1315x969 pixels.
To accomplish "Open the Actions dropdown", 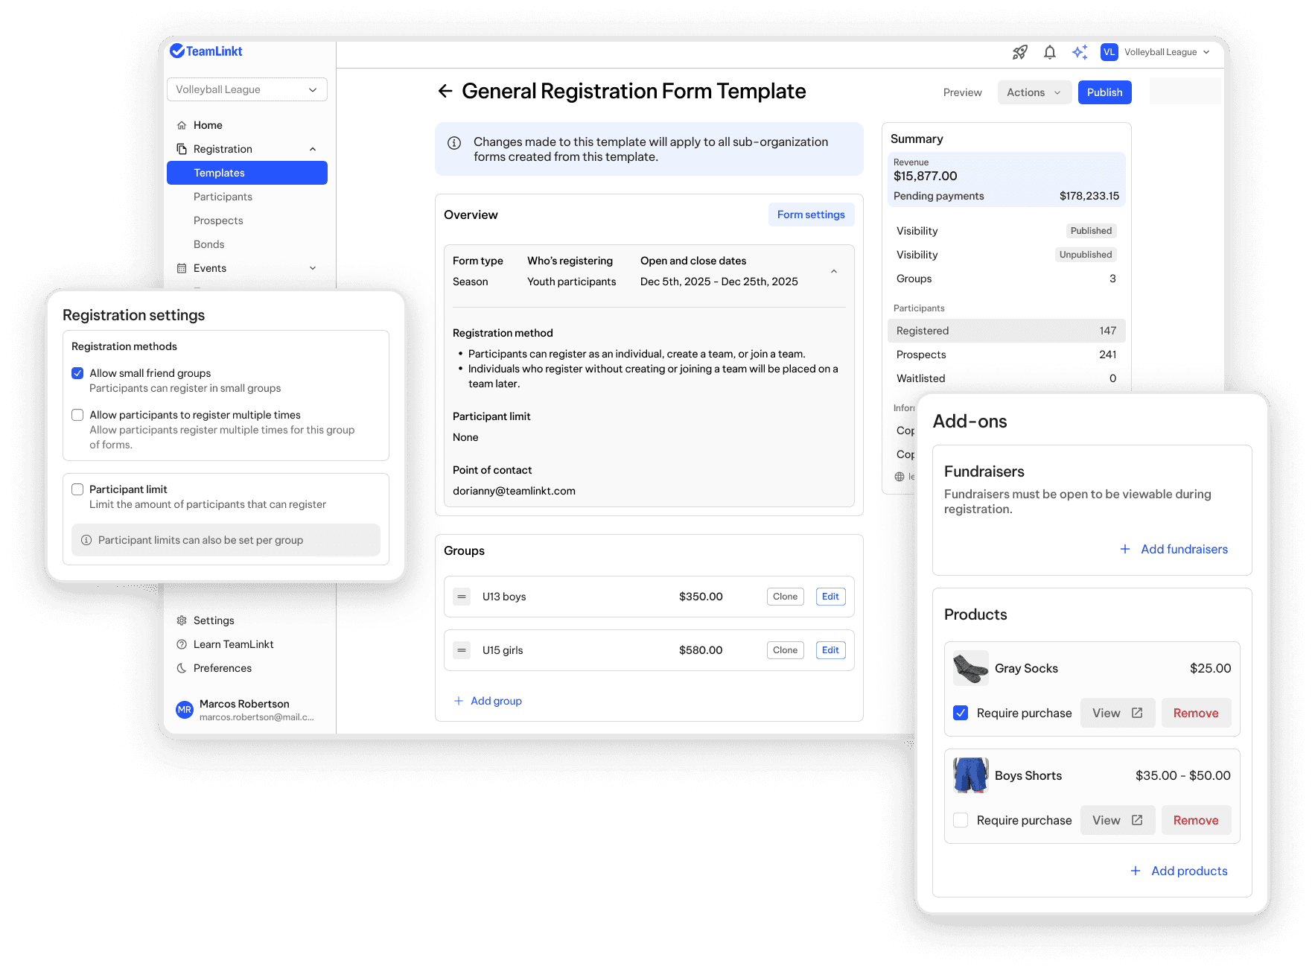I will click(x=1034, y=92).
